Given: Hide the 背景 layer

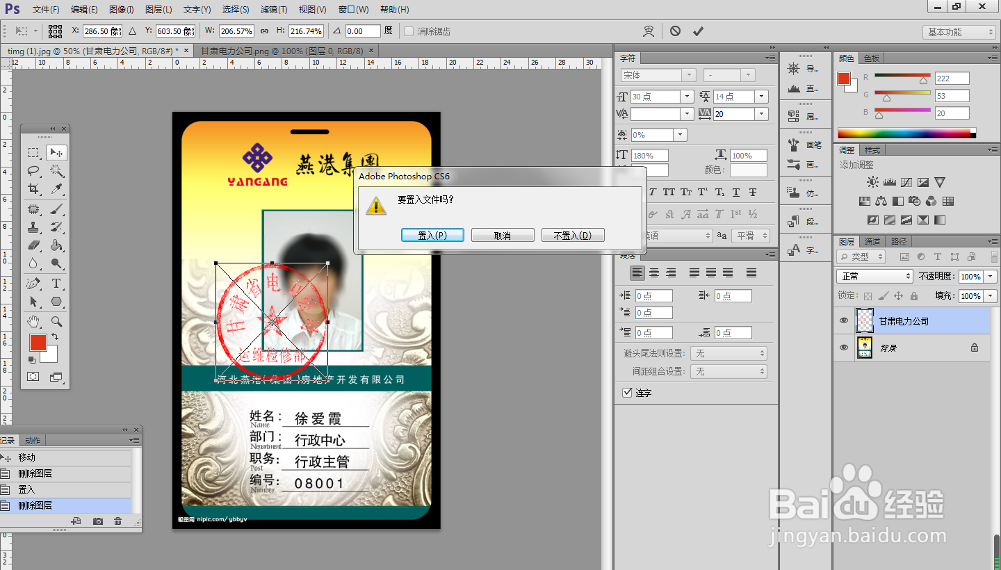Looking at the screenshot, I should click(x=844, y=348).
